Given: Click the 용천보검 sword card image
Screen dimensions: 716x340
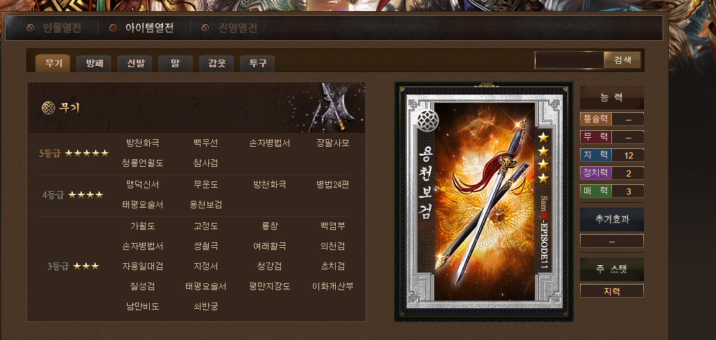Looking at the screenshot, I should point(484,201).
